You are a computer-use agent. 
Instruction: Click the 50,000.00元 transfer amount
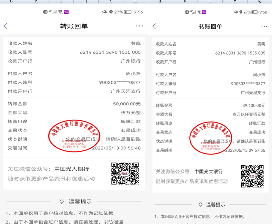(x=127, y=104)
